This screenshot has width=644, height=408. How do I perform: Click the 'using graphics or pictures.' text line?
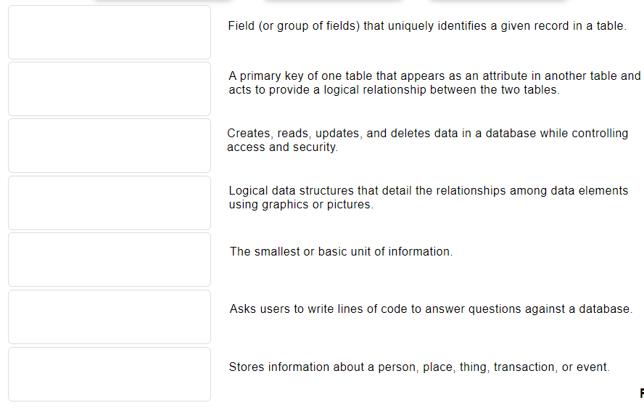click(301, 205)
